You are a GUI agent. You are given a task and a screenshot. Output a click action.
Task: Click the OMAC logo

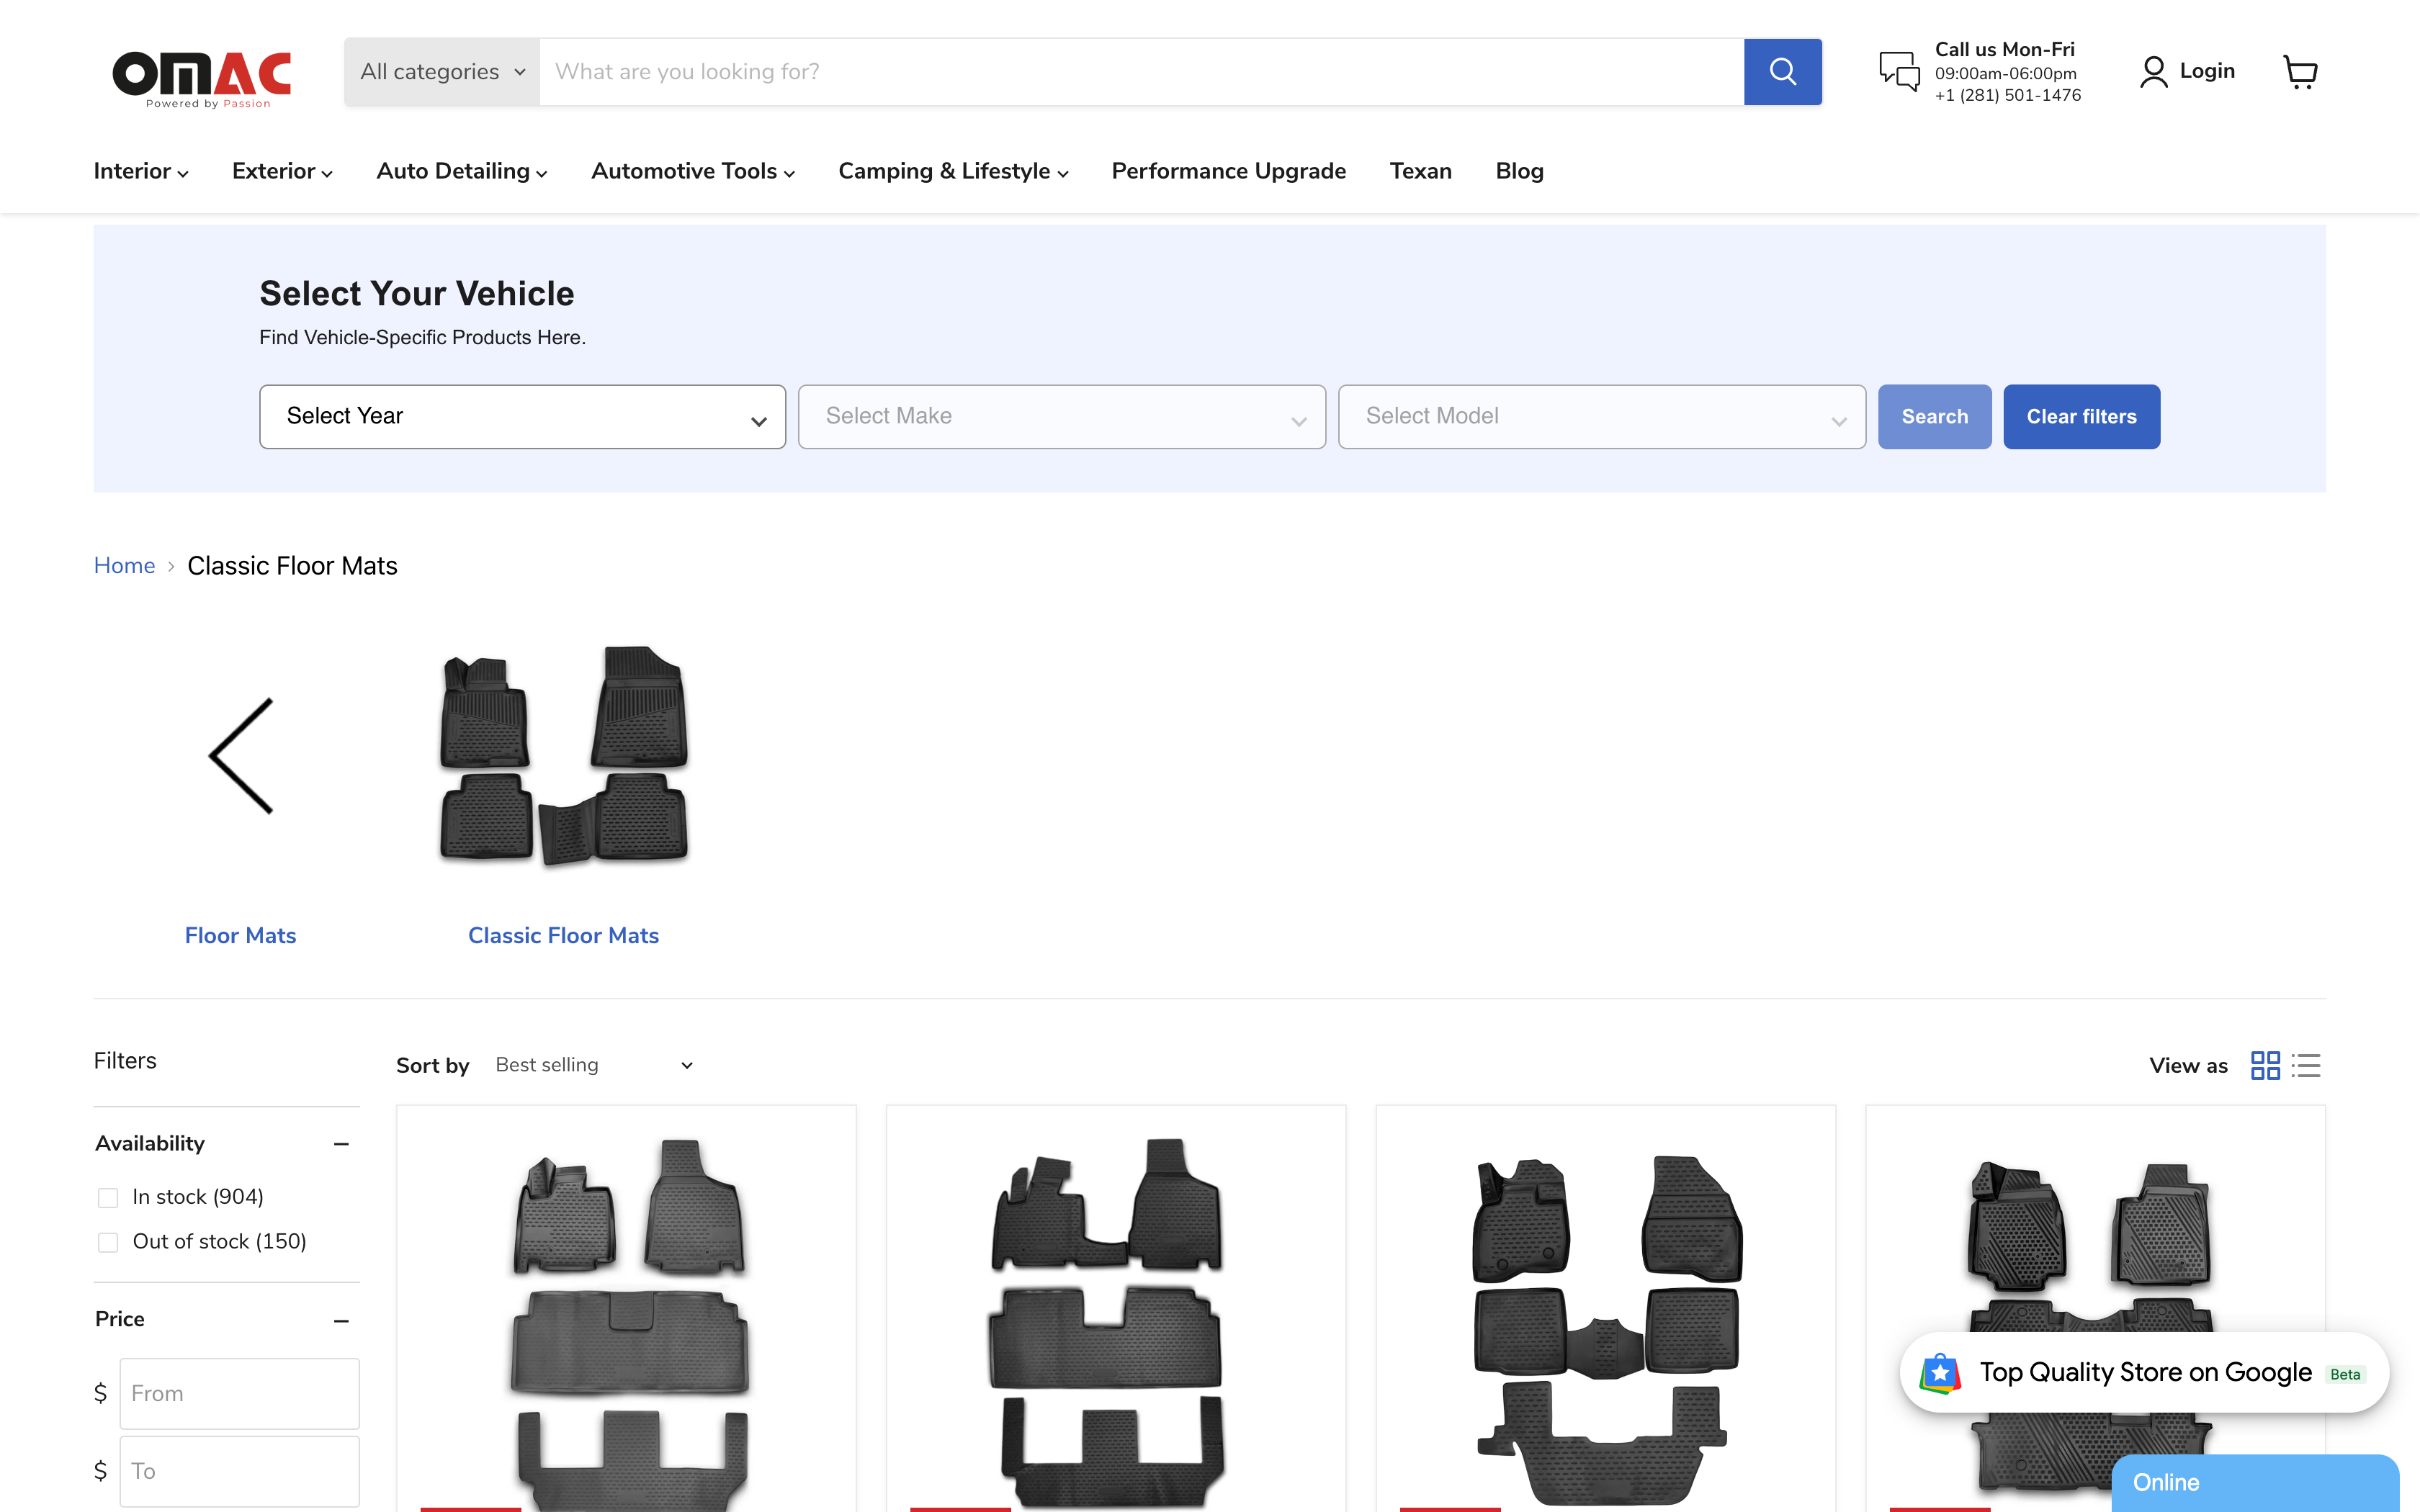click(x=202, y=77)
